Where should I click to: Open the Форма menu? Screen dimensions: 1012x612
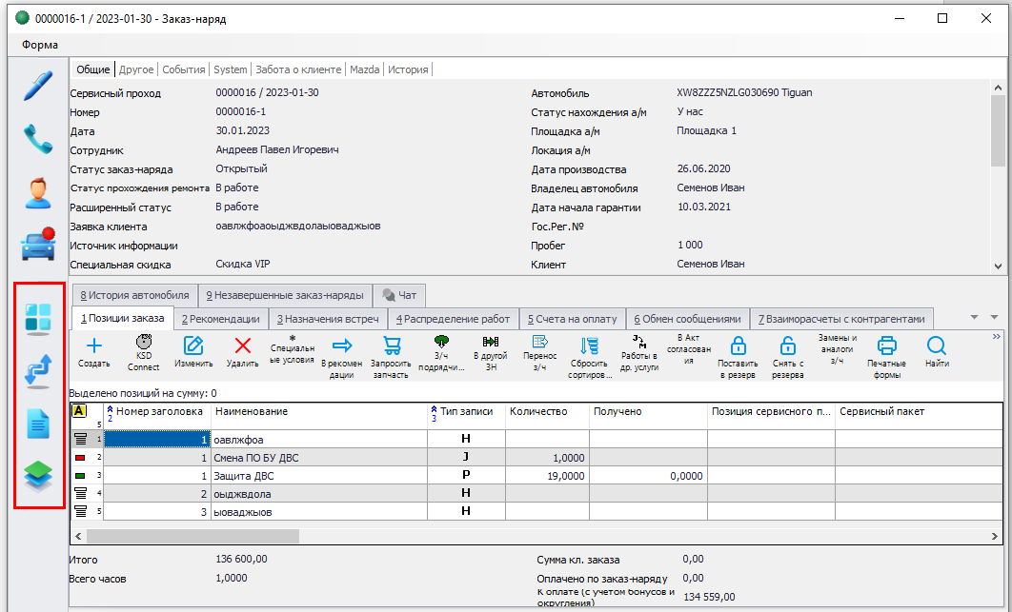point(38,45)
